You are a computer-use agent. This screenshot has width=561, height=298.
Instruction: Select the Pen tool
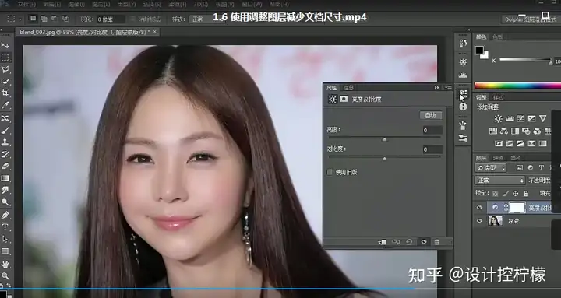point(5,215)
